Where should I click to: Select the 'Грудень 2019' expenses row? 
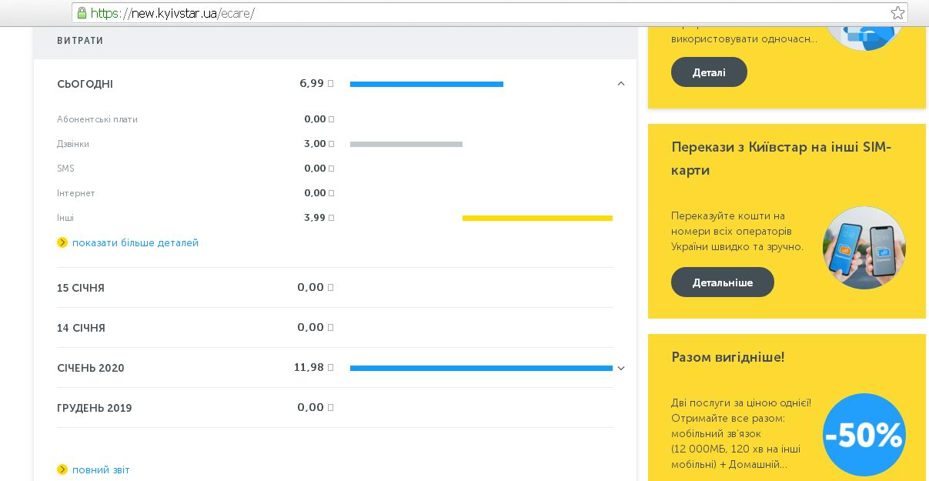(x=94, y=408)
